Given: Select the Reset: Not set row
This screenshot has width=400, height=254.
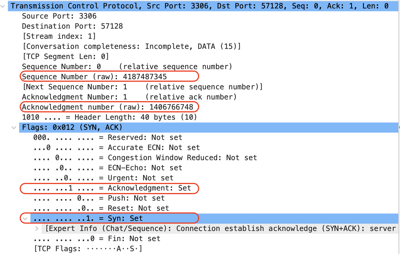Looking at the screenshot, I should point(101,208).
